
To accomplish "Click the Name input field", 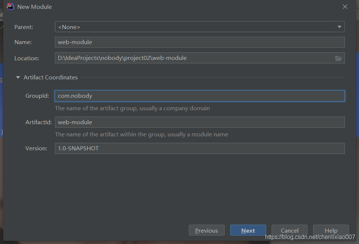I will [x=200, y=42].
